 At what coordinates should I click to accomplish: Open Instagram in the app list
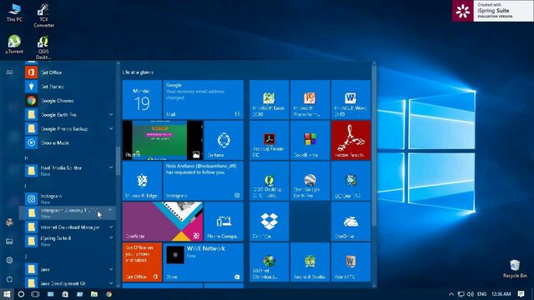[70, 198]
